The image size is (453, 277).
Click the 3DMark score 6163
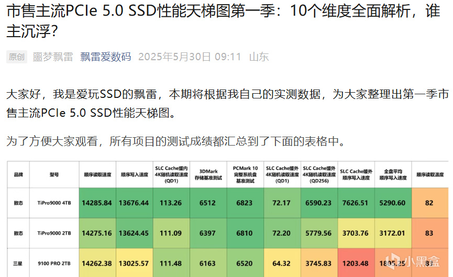coord(207,263)
